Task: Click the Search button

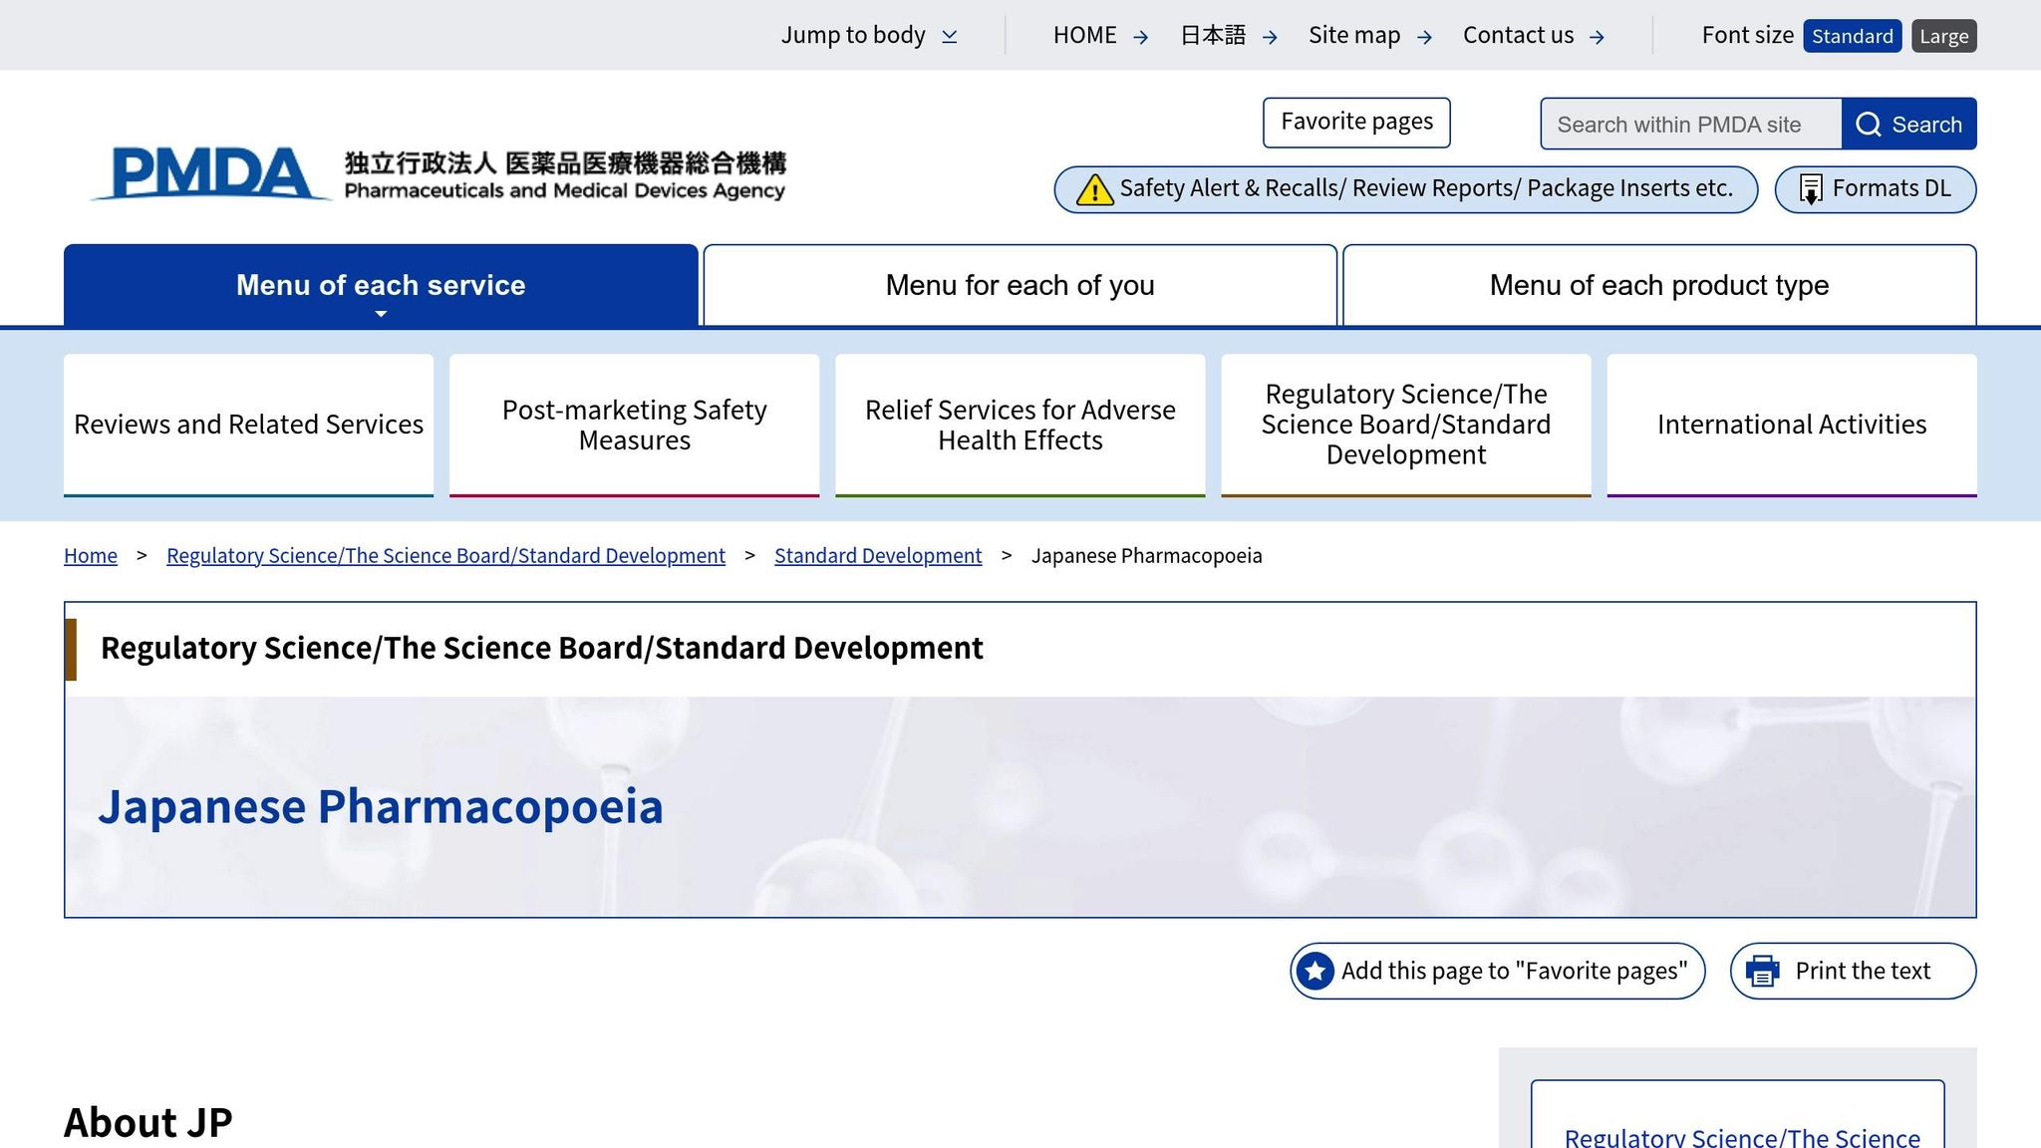Action: pyautogui.click(x=1908, y=124)
